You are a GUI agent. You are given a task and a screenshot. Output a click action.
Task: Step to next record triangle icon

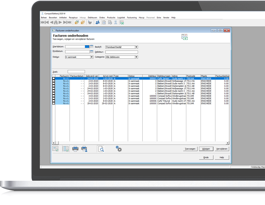pos(60,22)
